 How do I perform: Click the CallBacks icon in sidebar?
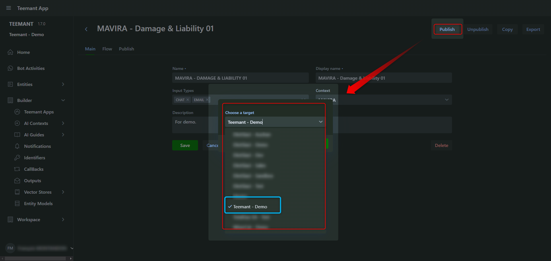[x=17, y=169]
